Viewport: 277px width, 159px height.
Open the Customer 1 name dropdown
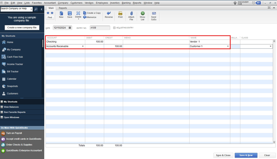click(228, 46)
